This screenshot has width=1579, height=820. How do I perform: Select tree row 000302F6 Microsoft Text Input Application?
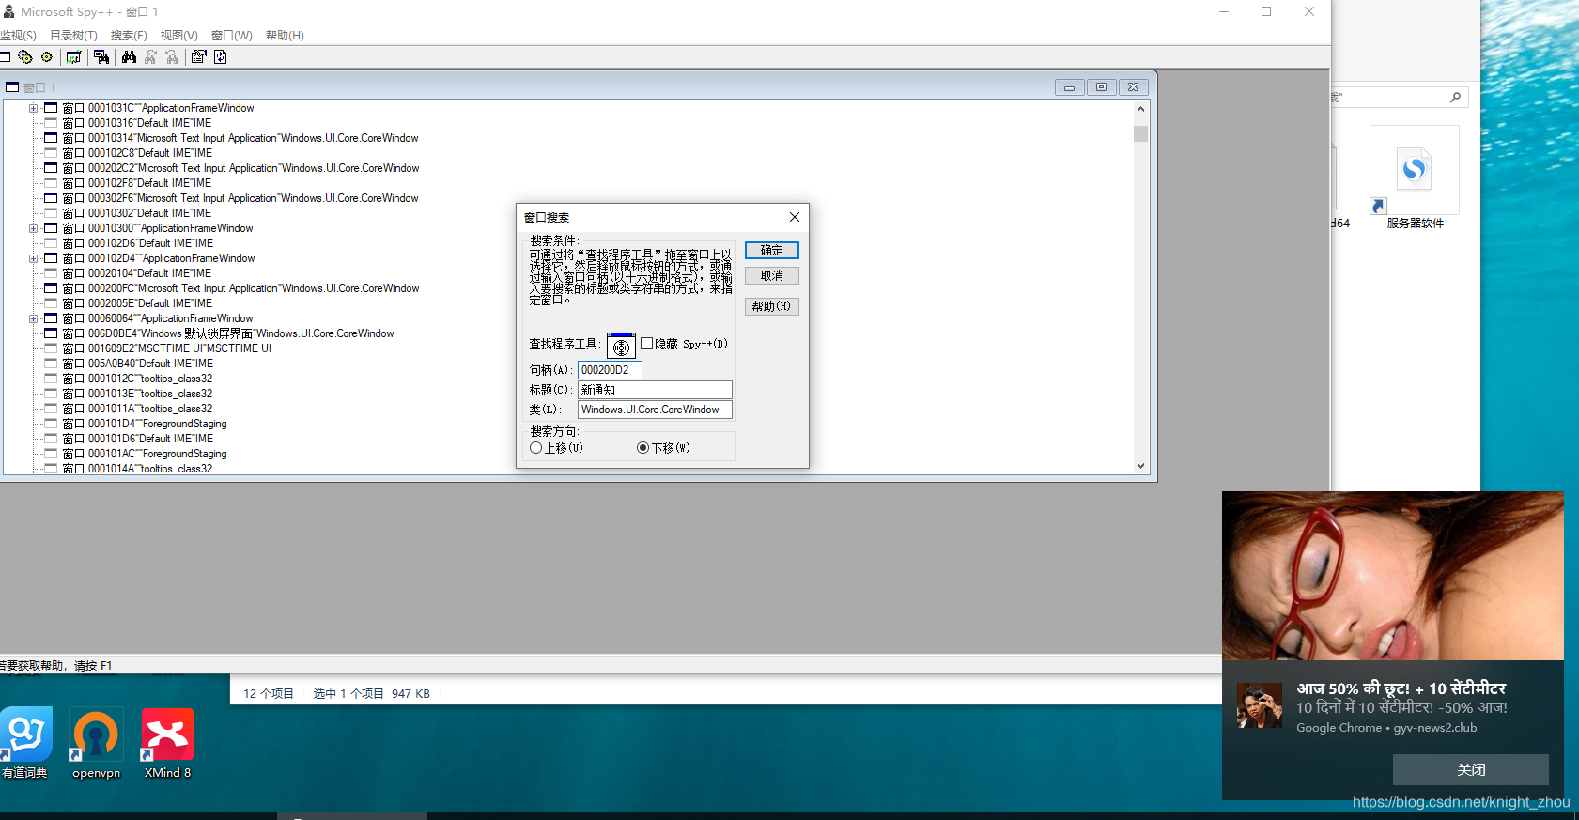[x=240, y=198]
